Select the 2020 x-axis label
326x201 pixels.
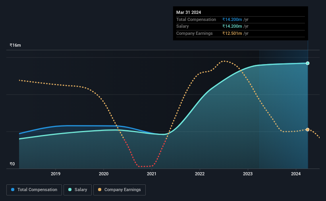[104, 174]
